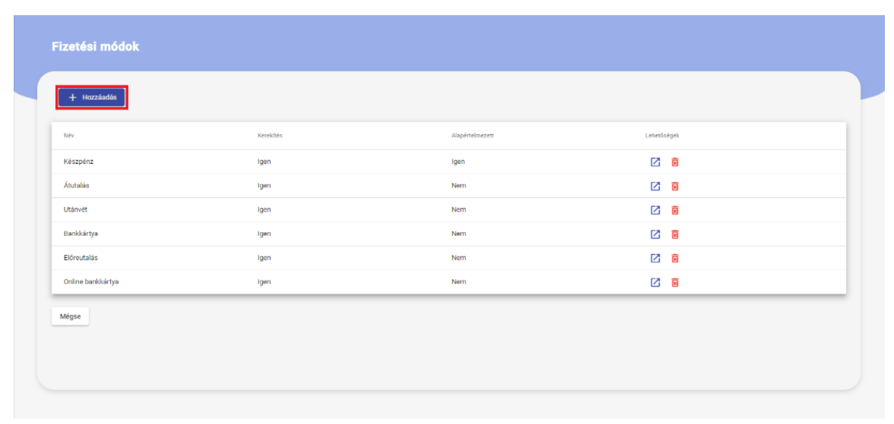Delete the Készpénz payment method

click(x=674, y=162)
